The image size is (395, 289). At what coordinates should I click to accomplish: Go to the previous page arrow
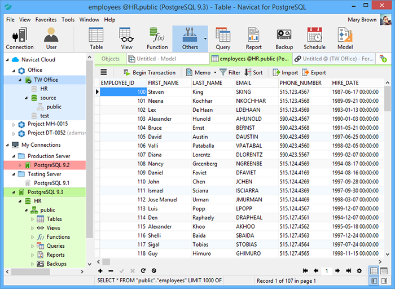(x=316, y=270)
